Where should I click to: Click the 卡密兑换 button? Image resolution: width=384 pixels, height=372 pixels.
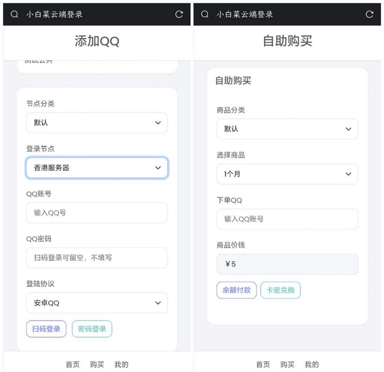coord(280,290)
